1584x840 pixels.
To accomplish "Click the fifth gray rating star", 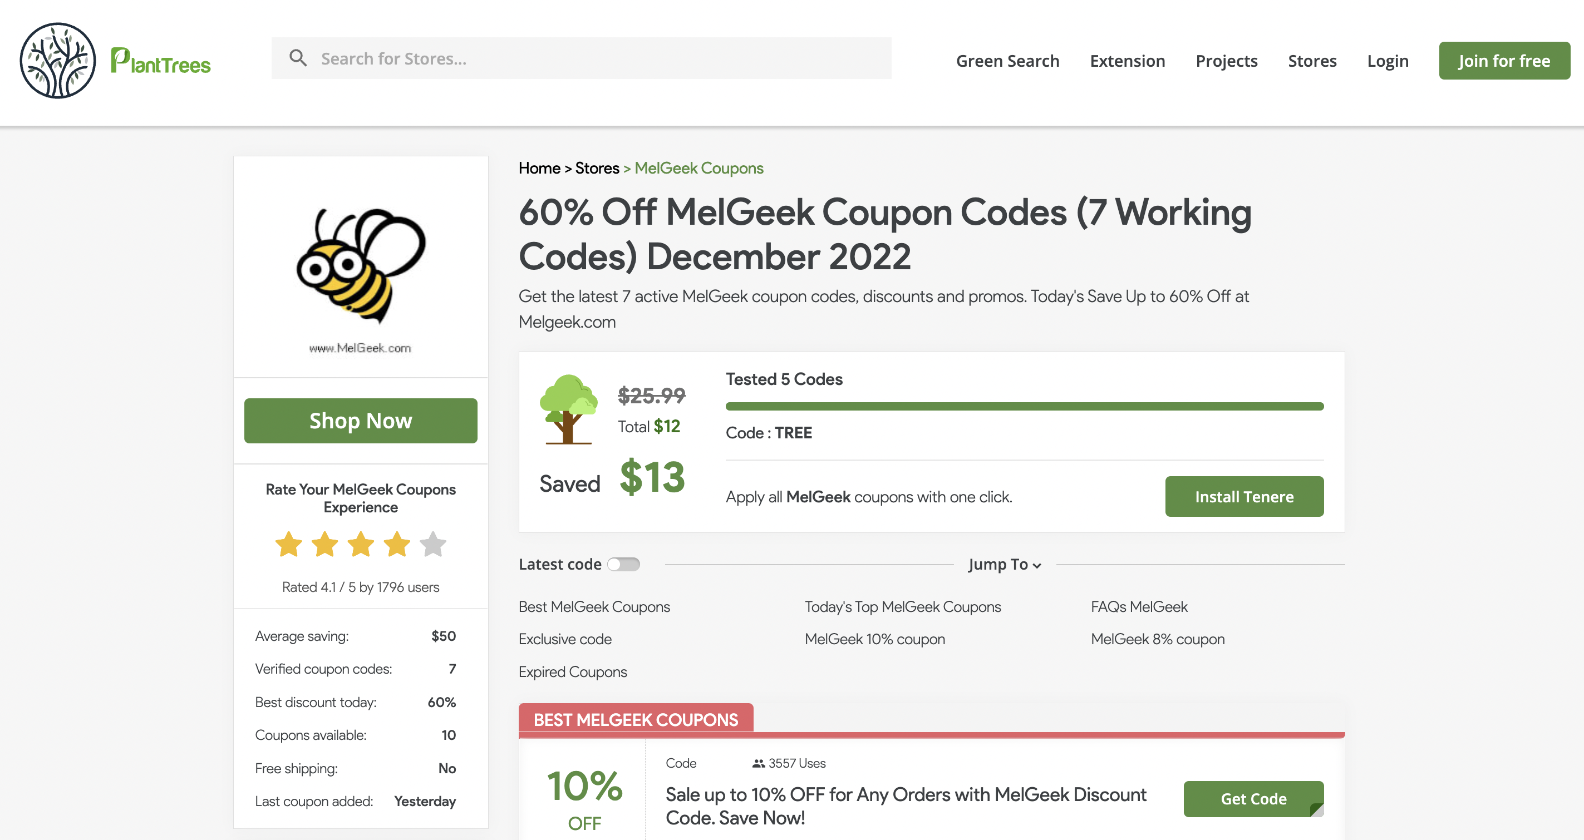I will [x=433, y=545].
